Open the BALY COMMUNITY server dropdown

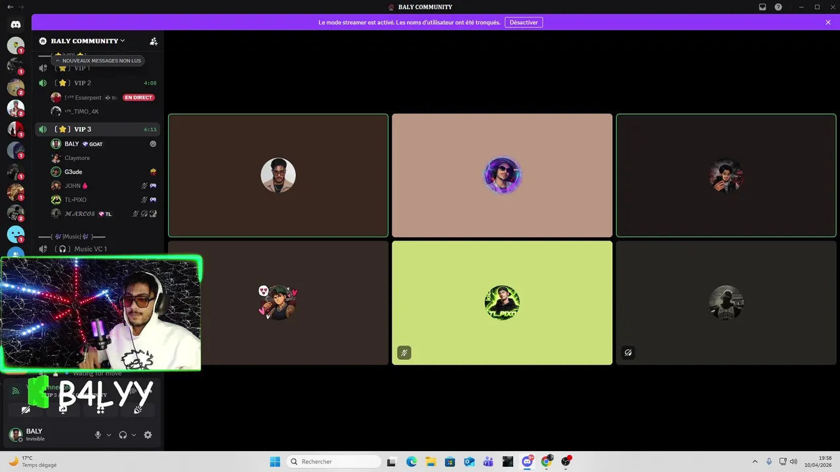87,41
